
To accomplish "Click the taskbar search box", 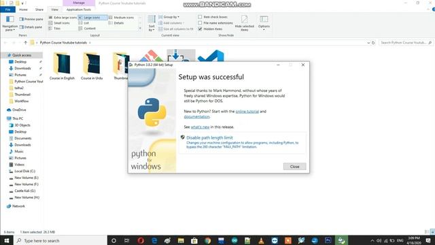I will click(x=60, y=240).
